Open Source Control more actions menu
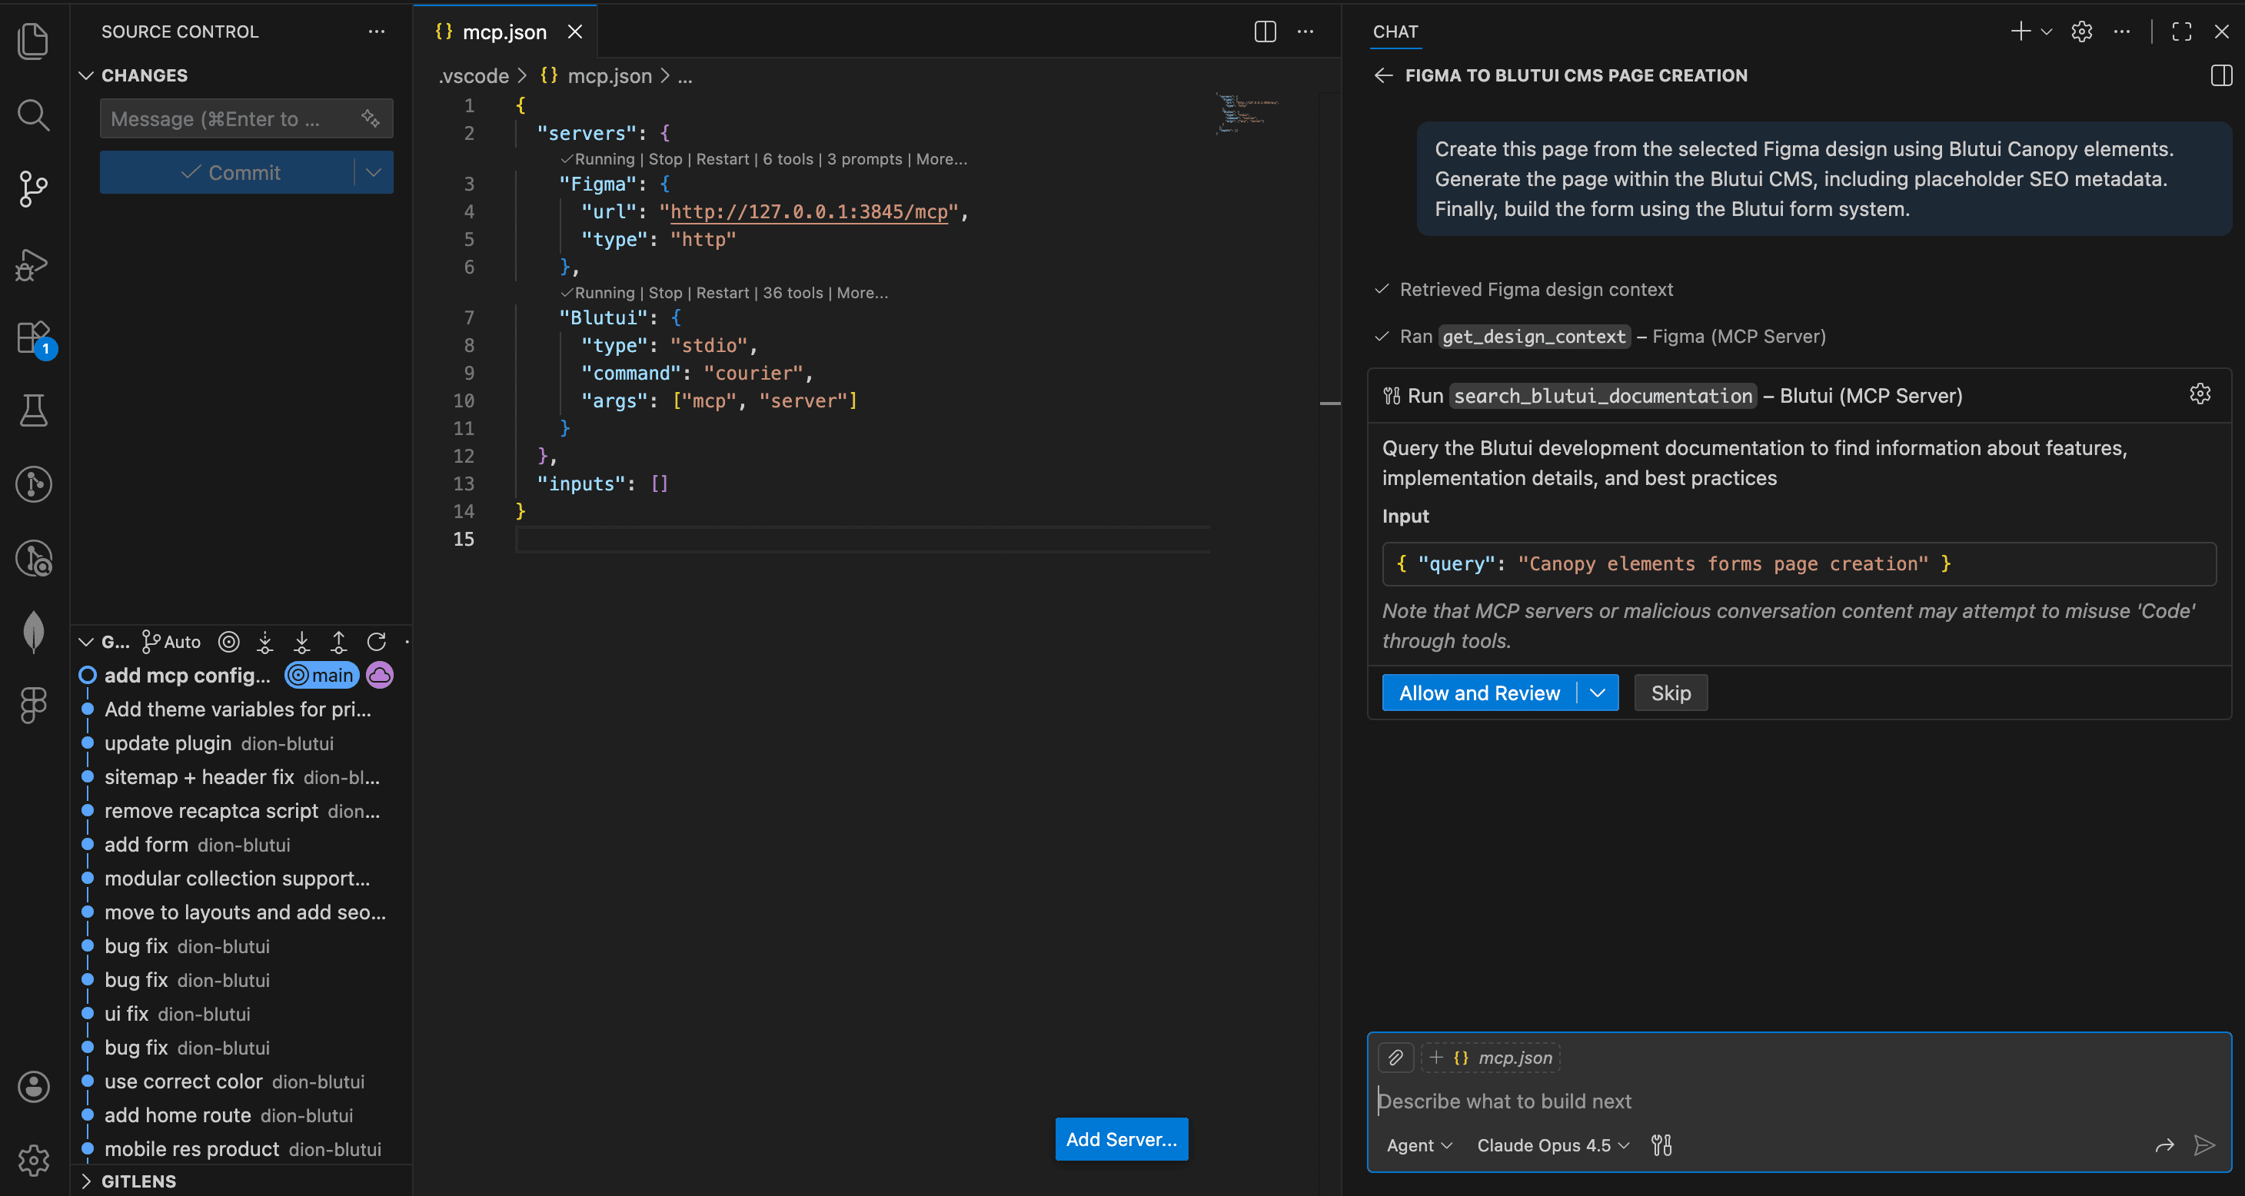The image size is (2245, 1196). (x=376, y=32)
